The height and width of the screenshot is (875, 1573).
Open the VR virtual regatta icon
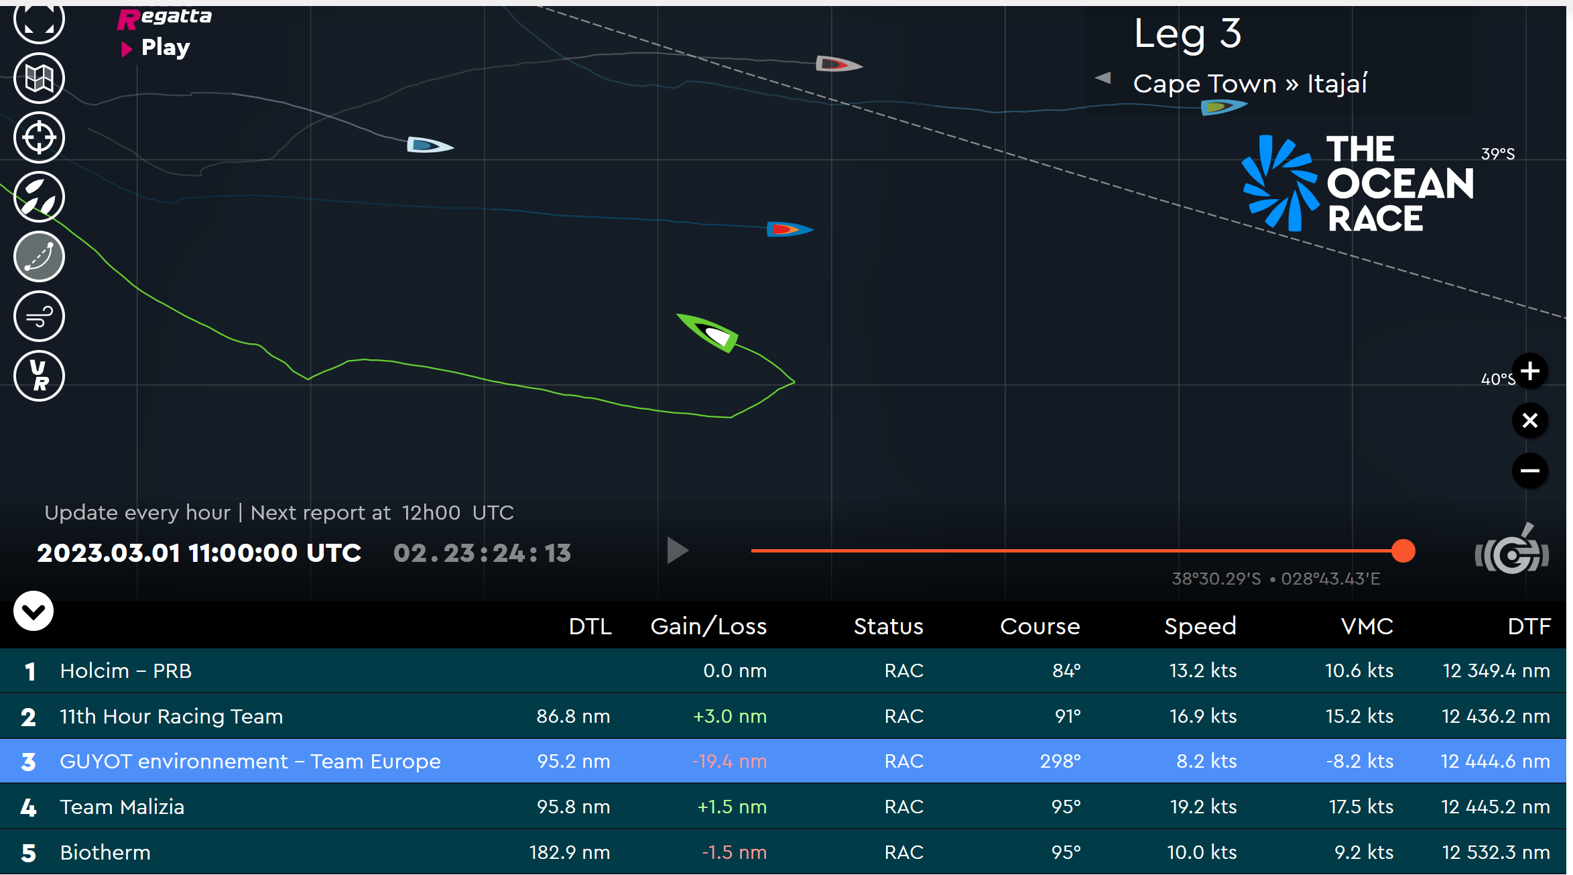pos(39,376)
